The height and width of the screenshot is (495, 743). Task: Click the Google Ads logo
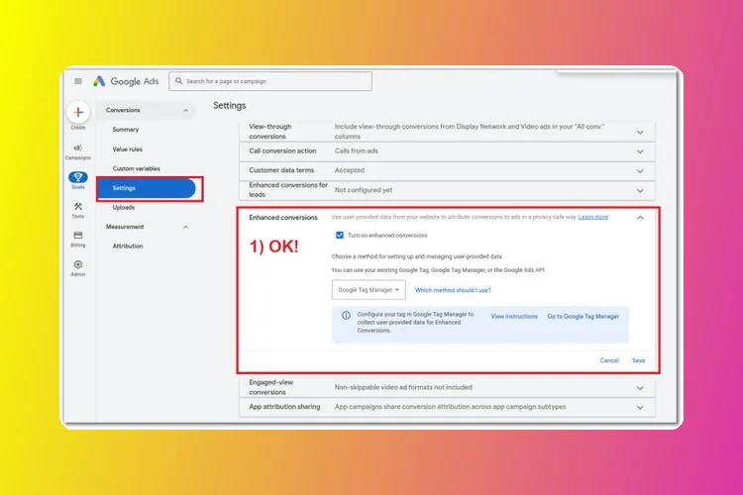(x=126, y=81)
